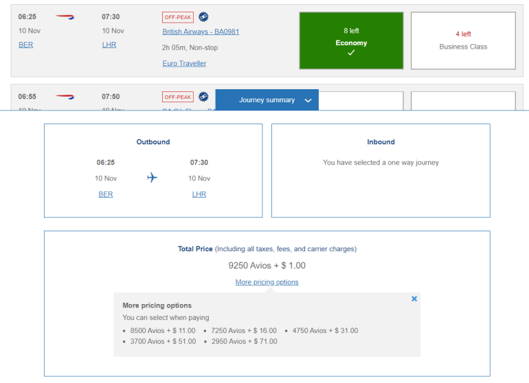Open the Euro Traveller cabin details
The image size is (529, 383).
[184, 63]
